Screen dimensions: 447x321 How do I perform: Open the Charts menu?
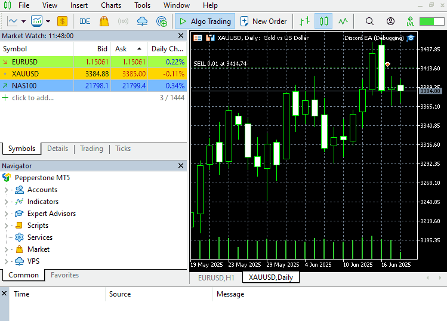pos(111,5)
